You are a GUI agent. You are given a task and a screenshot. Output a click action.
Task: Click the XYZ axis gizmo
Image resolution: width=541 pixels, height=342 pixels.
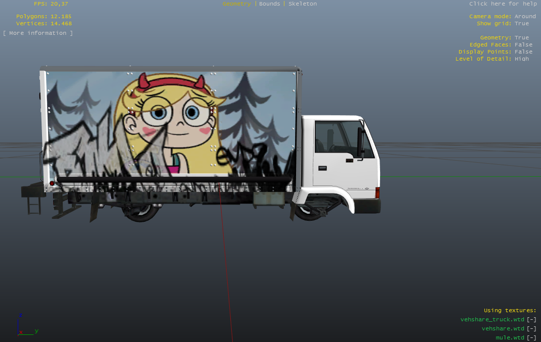coord(27,324)
